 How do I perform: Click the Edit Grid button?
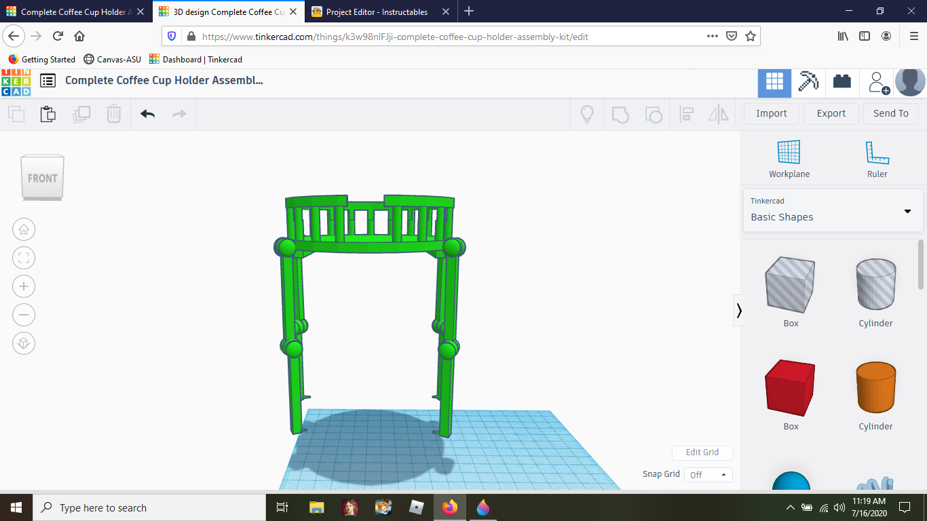[702, 452]
